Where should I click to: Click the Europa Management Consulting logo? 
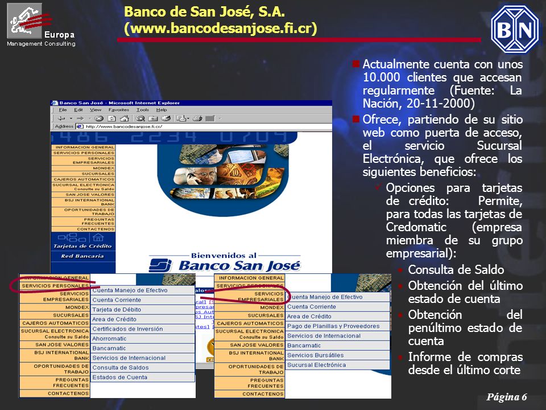(x=41, y=25)
